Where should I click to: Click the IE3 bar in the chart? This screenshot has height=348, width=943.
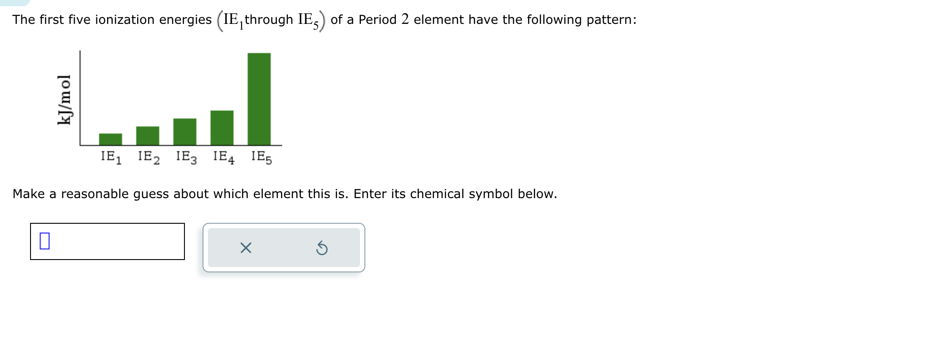pyautogui.click(x=185, y=131)
